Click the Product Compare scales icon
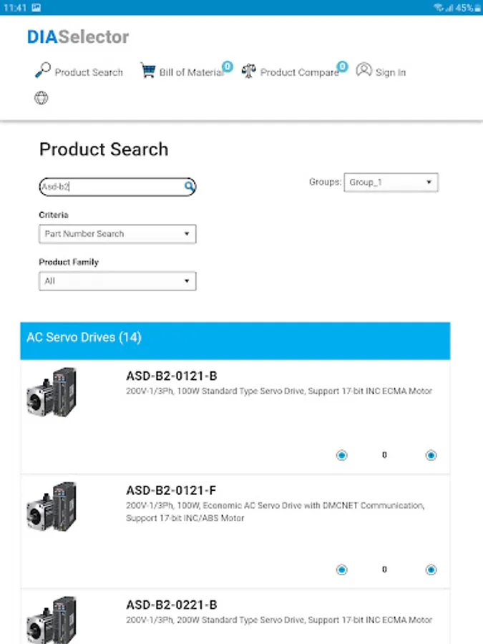 pos(248,72)
